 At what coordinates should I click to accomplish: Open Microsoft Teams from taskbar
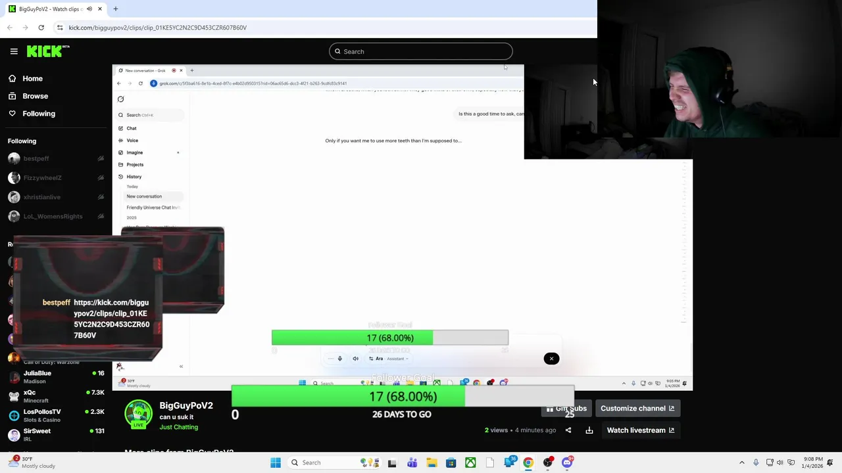(412, 462)
